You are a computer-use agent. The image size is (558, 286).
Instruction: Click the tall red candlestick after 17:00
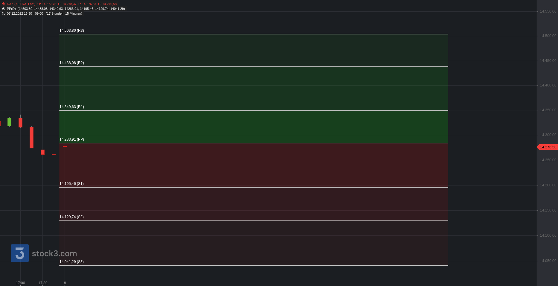[31, 138]
